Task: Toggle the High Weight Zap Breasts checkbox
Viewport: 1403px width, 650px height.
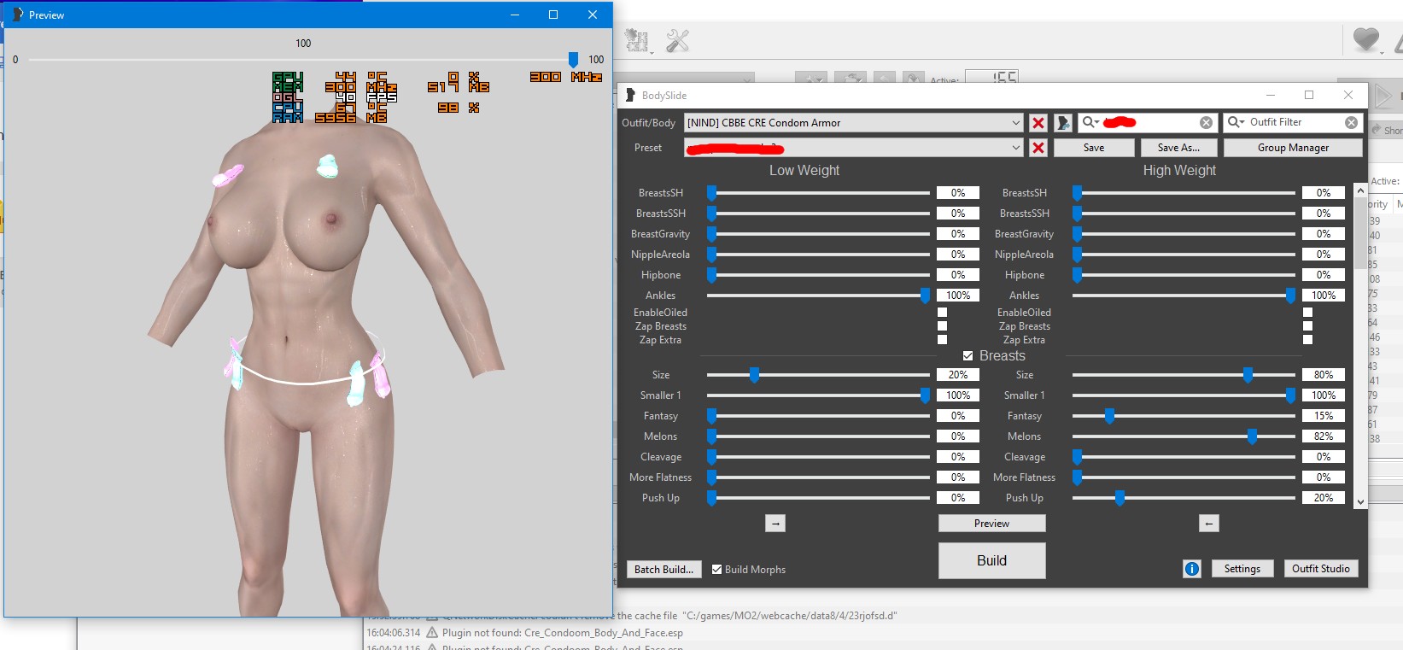Action: pos(1307,326)
